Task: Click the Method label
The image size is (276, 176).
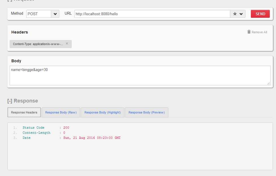Action: point(17,13)
